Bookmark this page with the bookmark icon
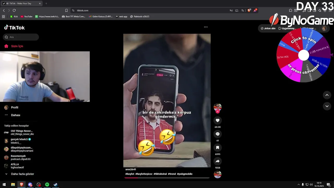 tap(66, 10)
